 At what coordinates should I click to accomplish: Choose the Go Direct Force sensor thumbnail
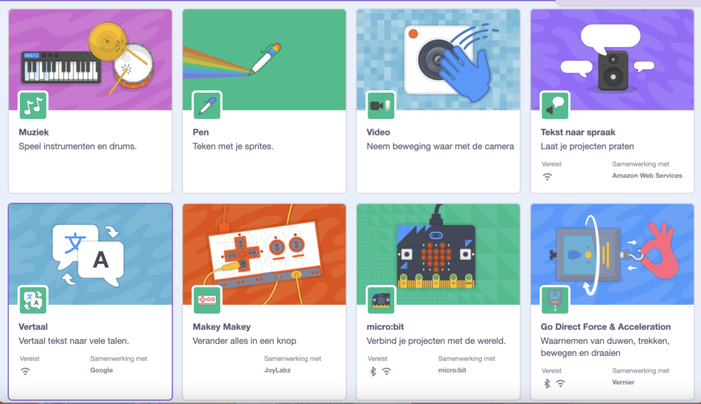(x=612, y=254)
